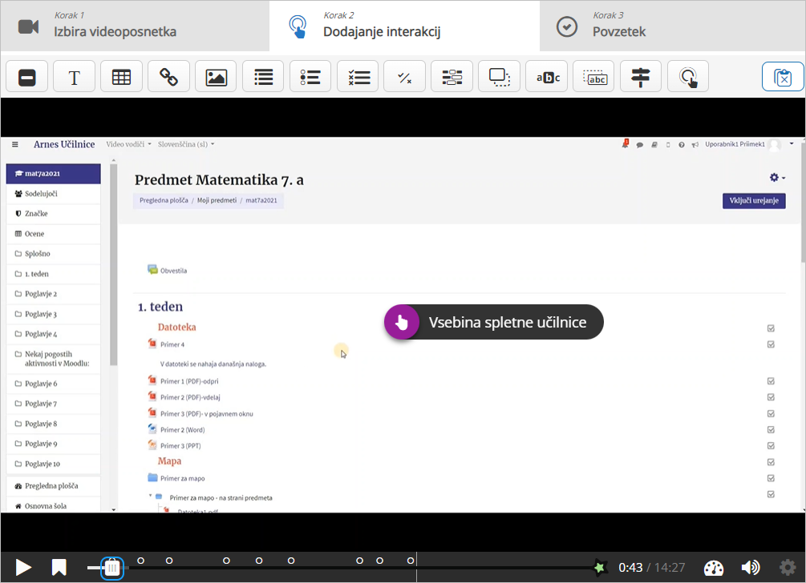Image resolution: width=806 pixels, height=583 pixels.
Task: Toggle the hamburger navigation drawer
Action: point(15,145)
